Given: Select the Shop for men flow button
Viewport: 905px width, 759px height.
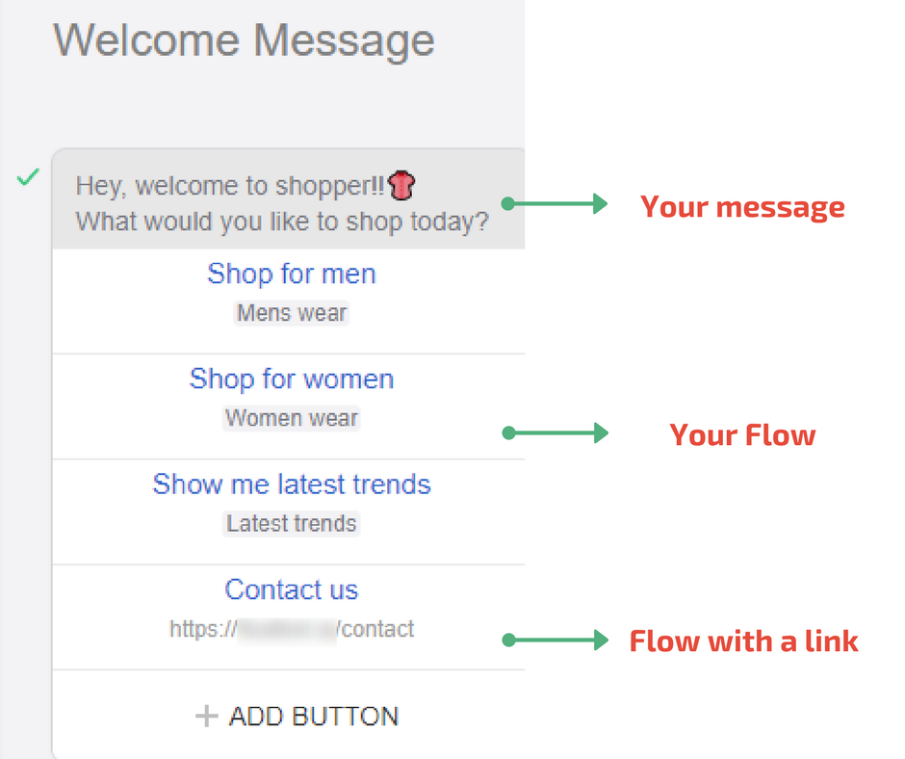Looking at the screenshot, I should point(291,275).
